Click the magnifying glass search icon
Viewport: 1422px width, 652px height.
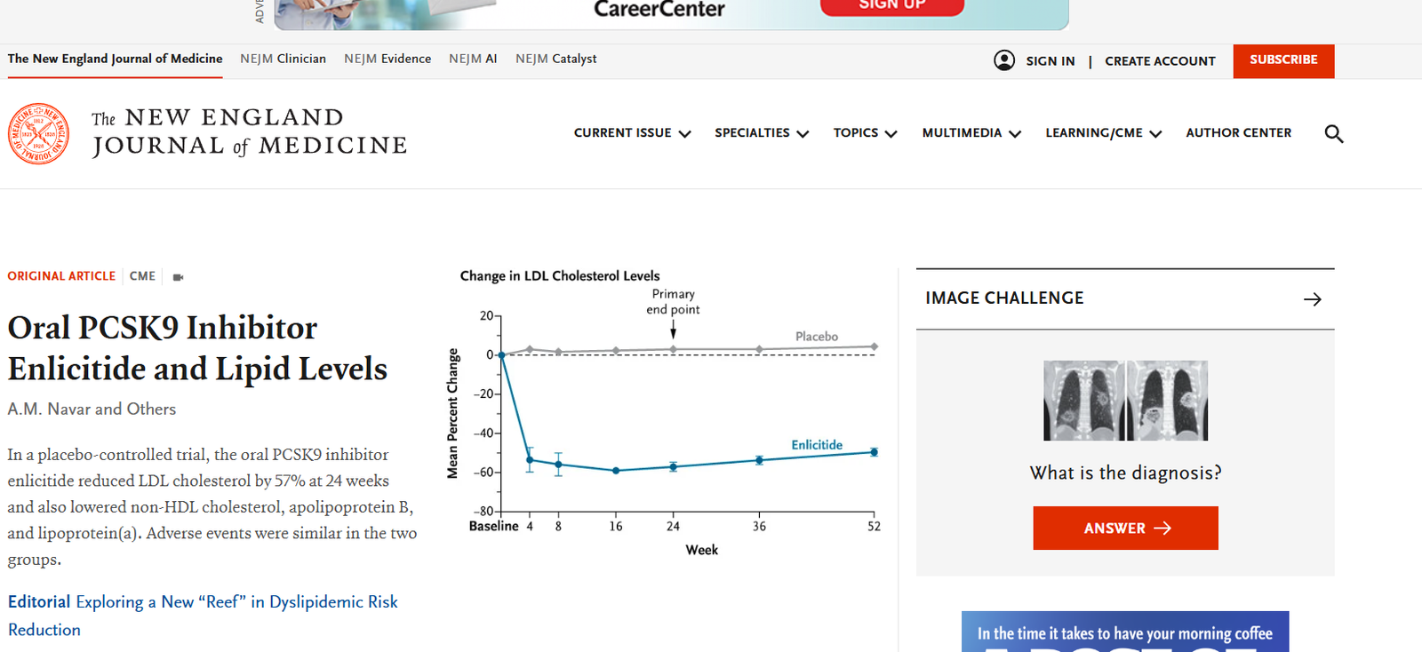coord(1333,133)
